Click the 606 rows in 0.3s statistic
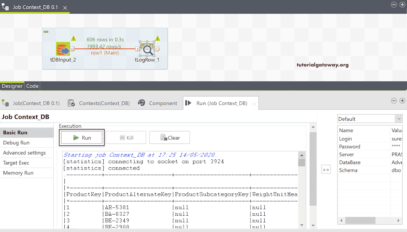The height and width of the screenshot is (232, 407). [x=105, y=39]
